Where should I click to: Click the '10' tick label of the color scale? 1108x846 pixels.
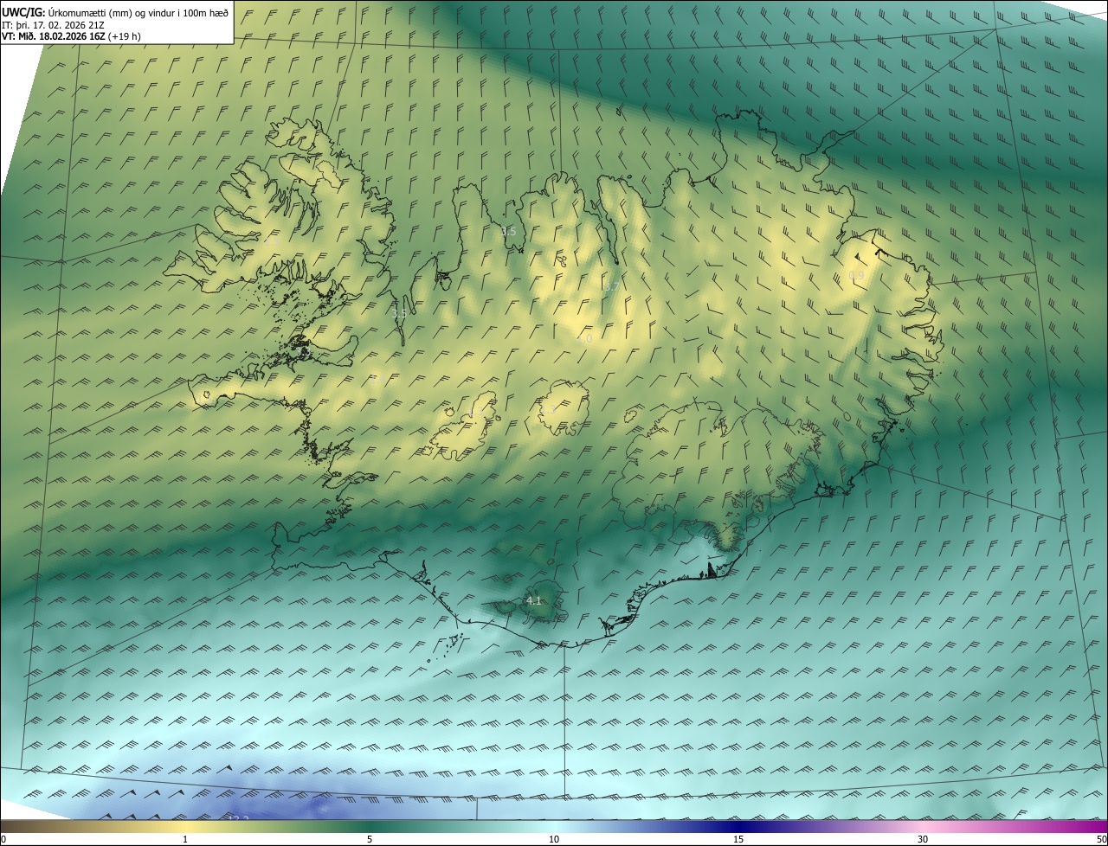[554, 839]
